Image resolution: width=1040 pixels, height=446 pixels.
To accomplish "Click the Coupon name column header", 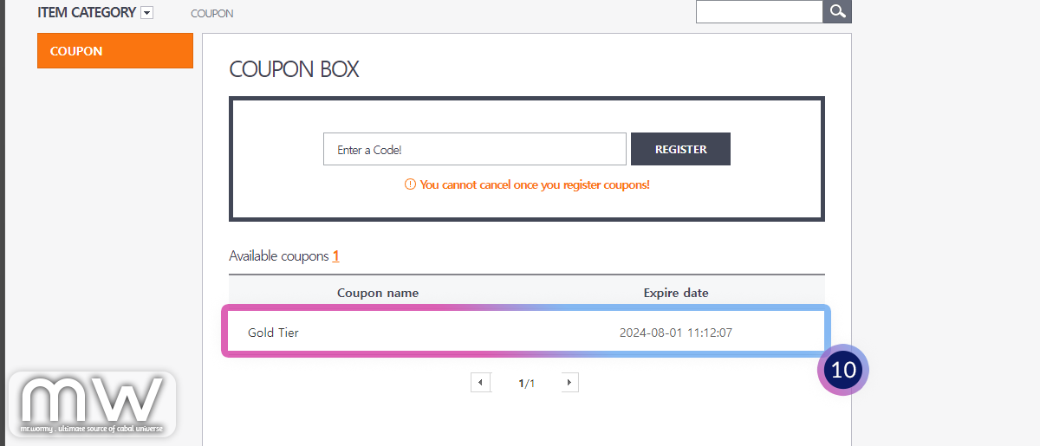I will [378, 293].
